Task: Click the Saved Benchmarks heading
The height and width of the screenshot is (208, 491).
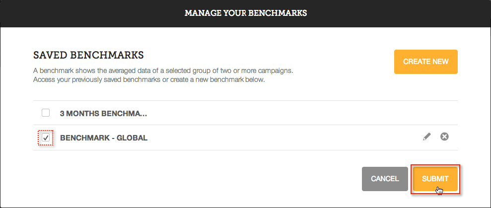Action: 88,55
